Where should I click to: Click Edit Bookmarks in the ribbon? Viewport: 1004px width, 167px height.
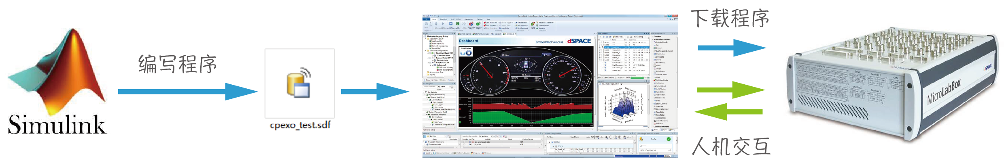(x=522, y=25)
